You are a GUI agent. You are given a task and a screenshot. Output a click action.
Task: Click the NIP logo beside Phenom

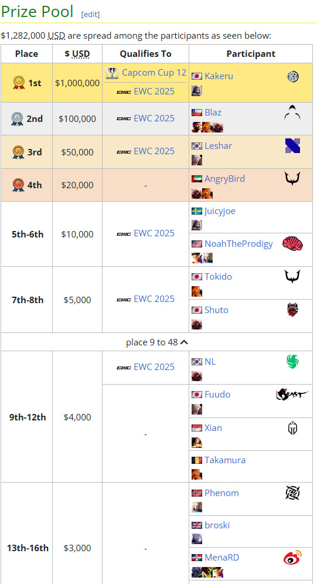pos(293,493)
